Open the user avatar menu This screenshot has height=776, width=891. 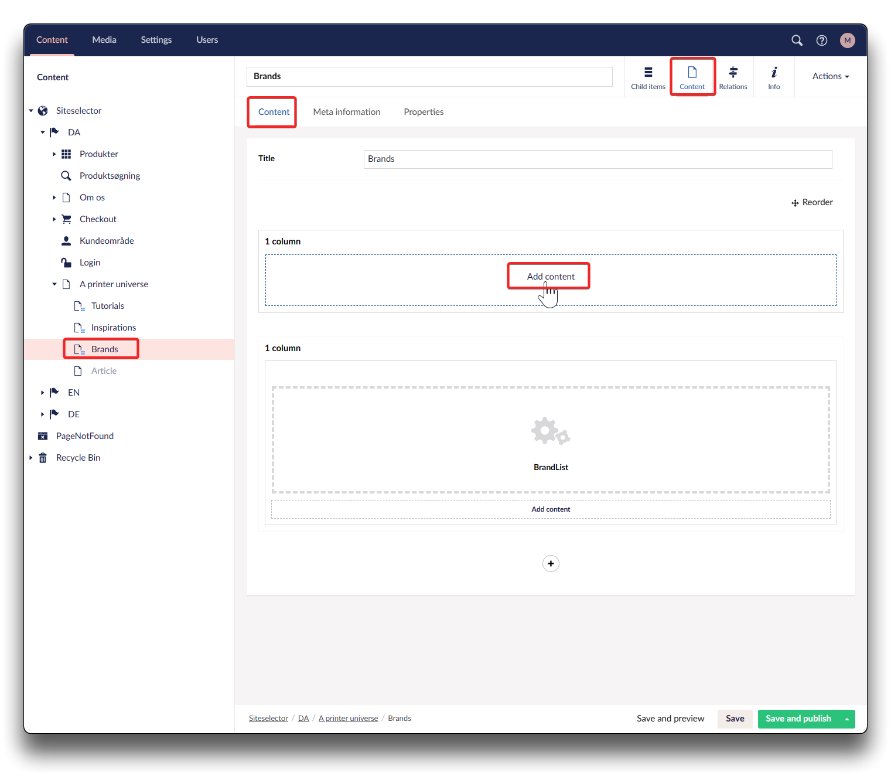(x=847, y=40)
